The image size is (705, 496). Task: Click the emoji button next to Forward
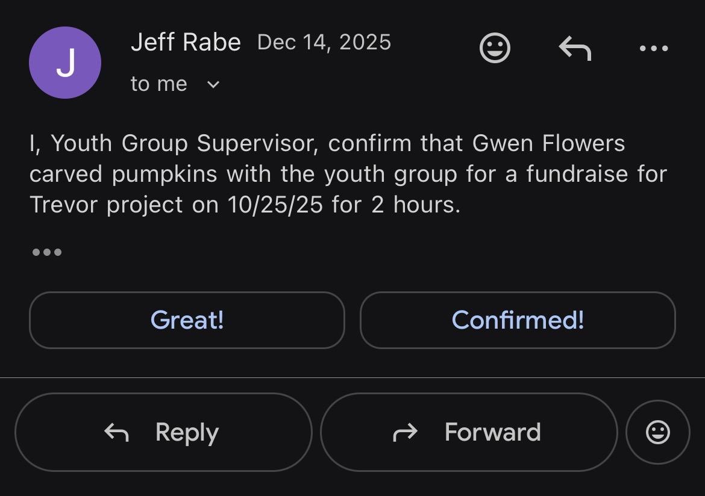(657, 432)
